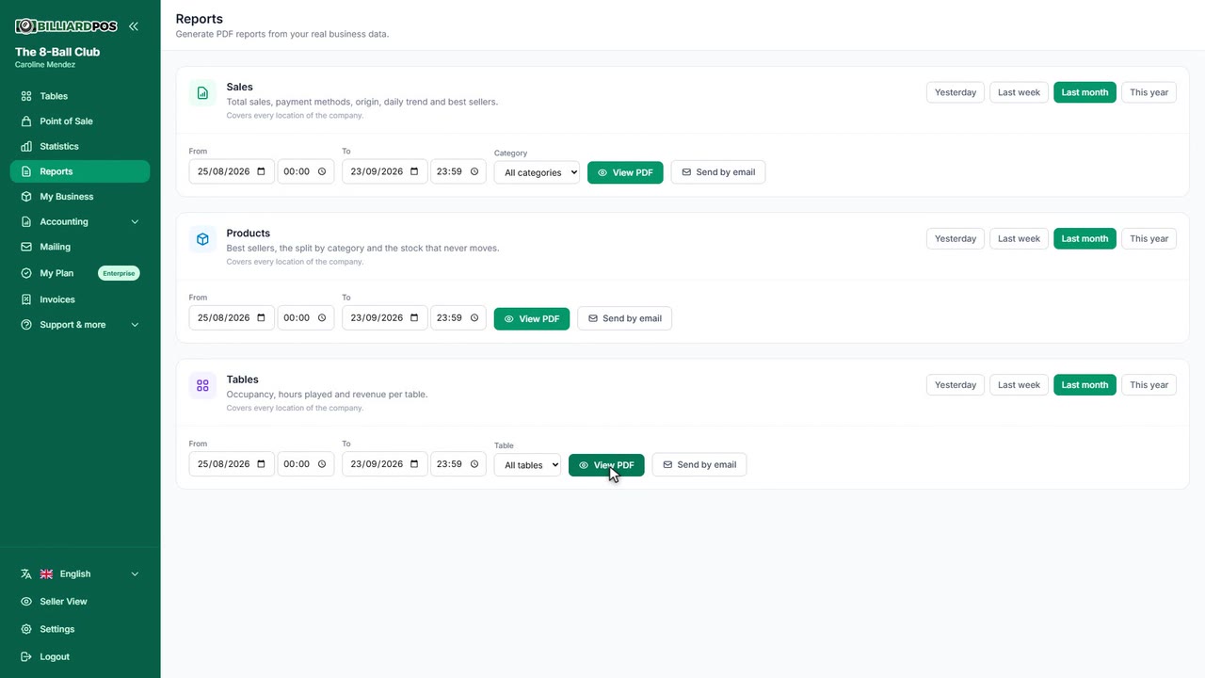Image resolution: width=1205 pixels, height=678 pixels.
Task: Open clock picker for Tables From time
Action: [x=321, y=463]
